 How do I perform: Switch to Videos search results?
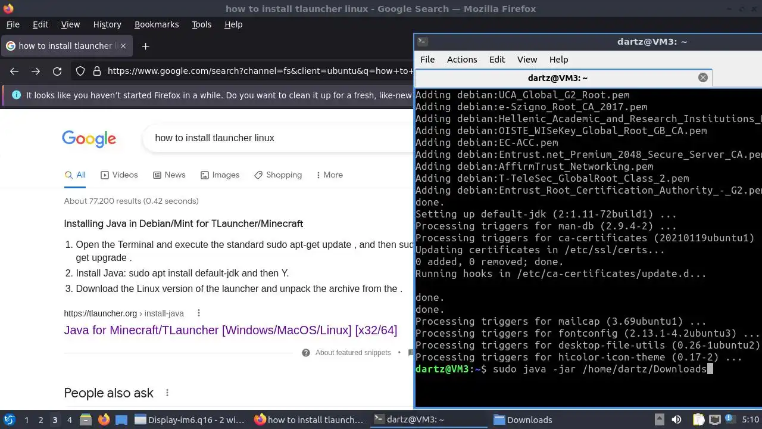point(119,175)
